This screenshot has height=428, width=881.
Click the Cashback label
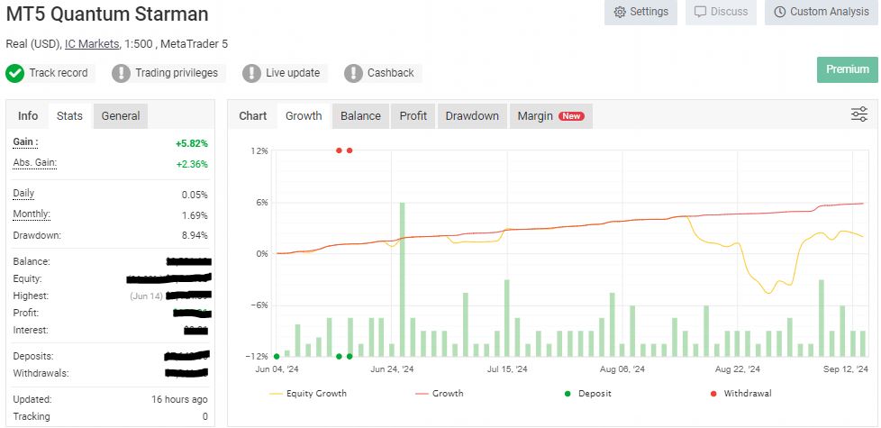click(x=390, y=73)
